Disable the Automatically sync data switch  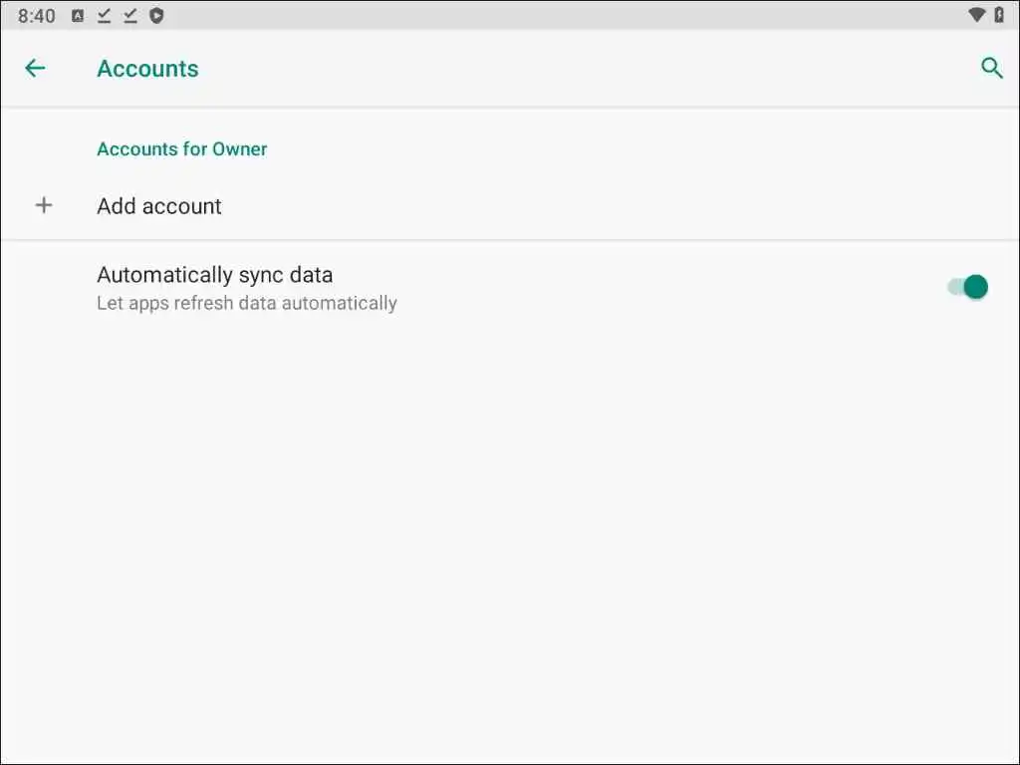point(967,287)
